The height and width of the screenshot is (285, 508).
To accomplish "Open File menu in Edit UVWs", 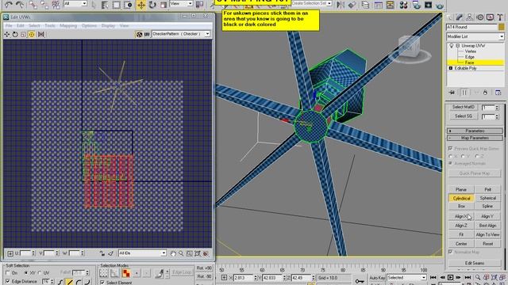I will point(9,25).
